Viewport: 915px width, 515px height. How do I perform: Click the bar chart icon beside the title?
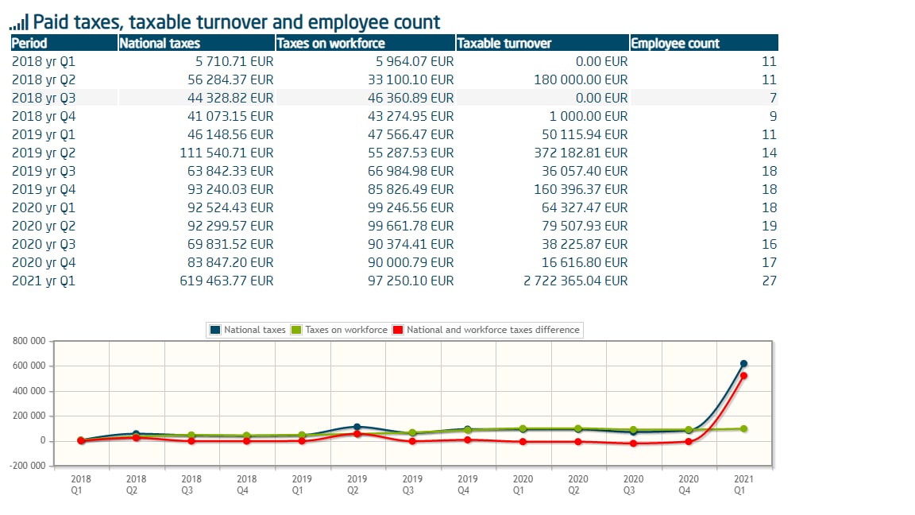tap(19, 23)
